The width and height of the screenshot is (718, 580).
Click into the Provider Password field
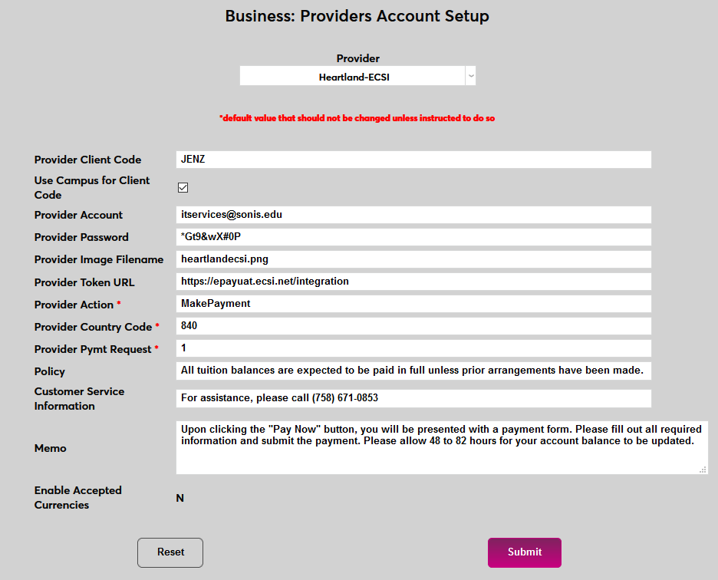point(413,237)
